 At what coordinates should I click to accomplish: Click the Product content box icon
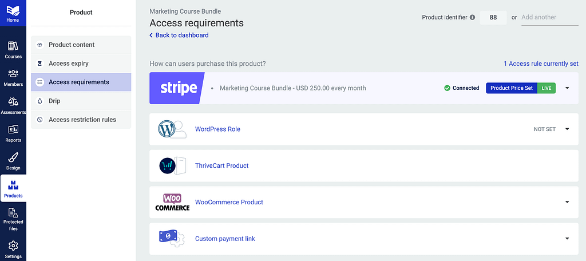pos(40,45)
